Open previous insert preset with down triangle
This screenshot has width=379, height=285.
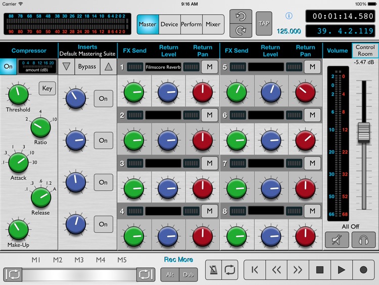pos(66,67)
